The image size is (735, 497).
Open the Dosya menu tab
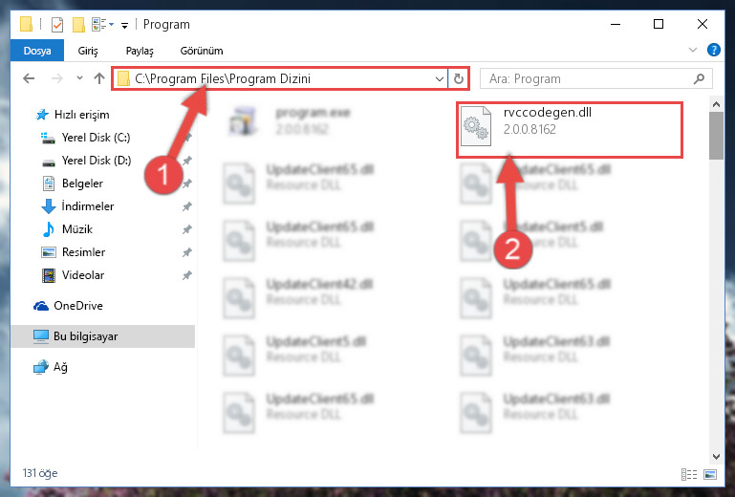click(x=37, y=51)
